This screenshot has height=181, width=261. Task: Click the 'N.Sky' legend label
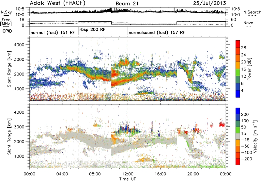point(6,12)
